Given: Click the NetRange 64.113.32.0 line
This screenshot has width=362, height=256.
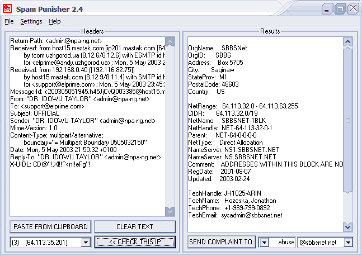Looking at the screenshot, I should (x=243, y=106).
